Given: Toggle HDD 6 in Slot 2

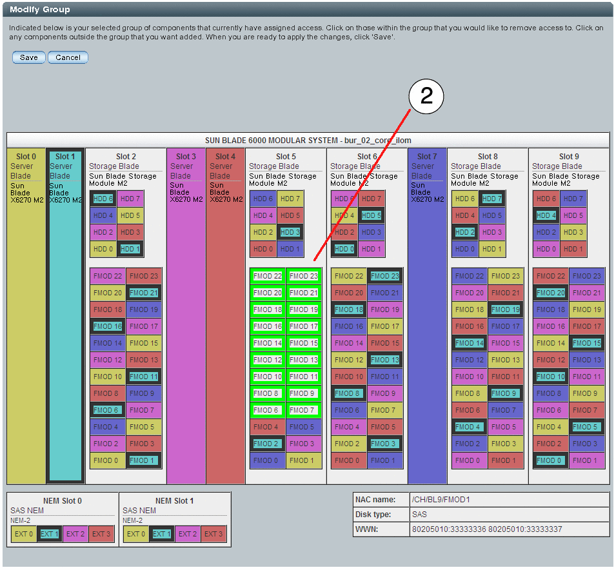Looking at the screenshot, I should pos(103,199).
